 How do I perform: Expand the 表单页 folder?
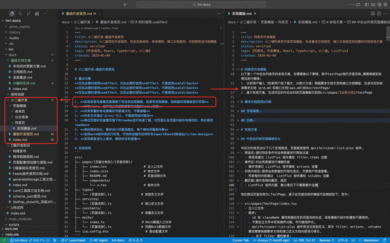point(29,111)
